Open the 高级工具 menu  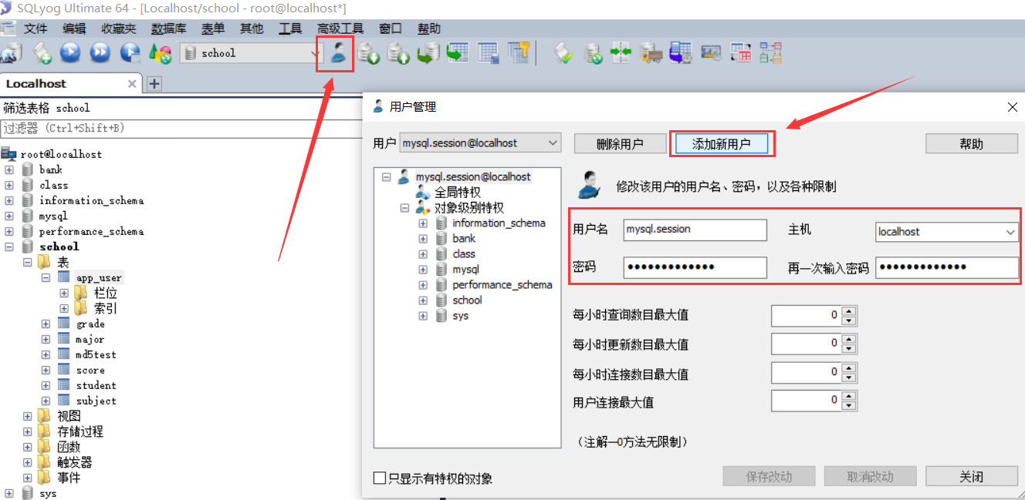(x=340, y=29)
